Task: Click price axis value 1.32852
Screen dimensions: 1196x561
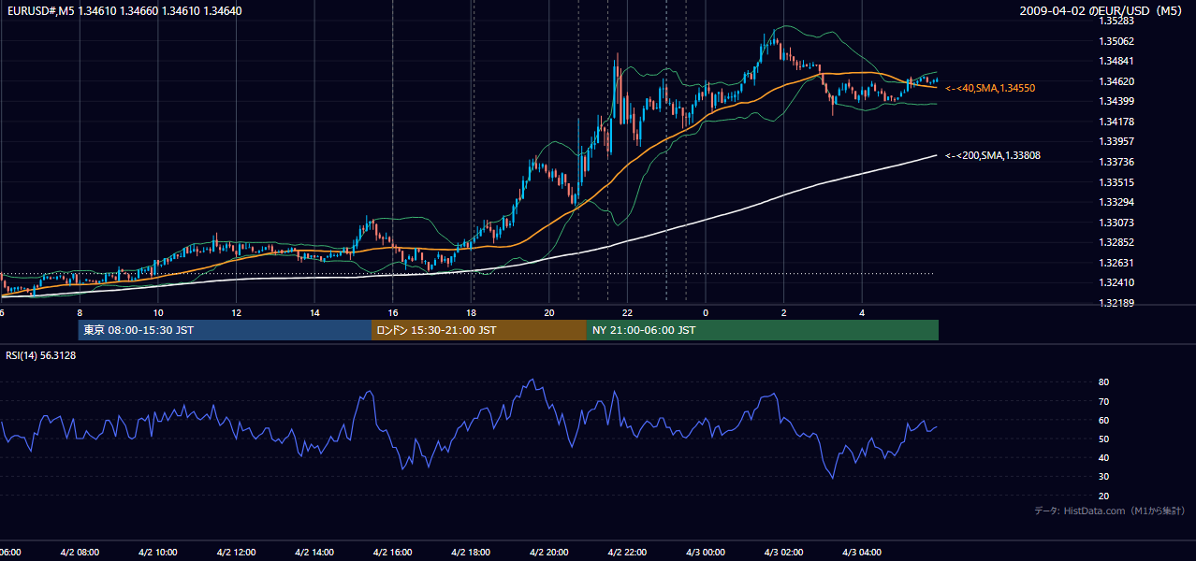Action: [1116, 243]
